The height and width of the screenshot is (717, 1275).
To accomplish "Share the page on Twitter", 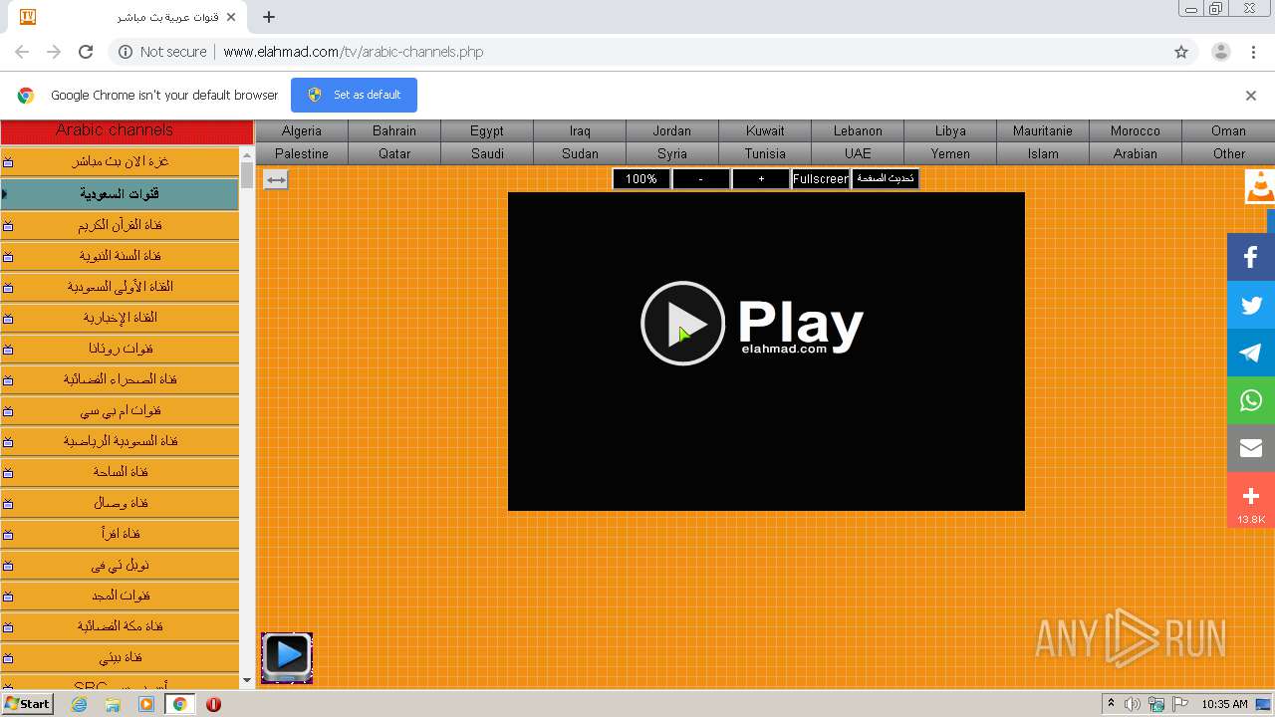I will tap(1251, 305).
